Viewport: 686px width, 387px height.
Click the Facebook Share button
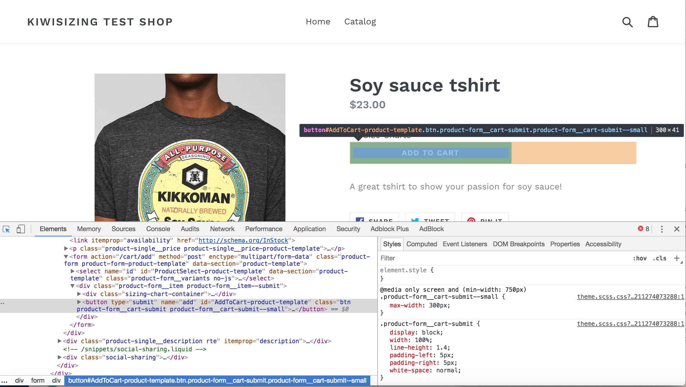click(374, 217)
